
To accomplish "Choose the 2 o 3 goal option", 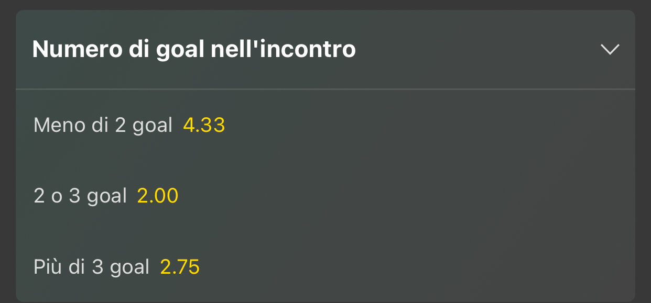I will 80,196.
